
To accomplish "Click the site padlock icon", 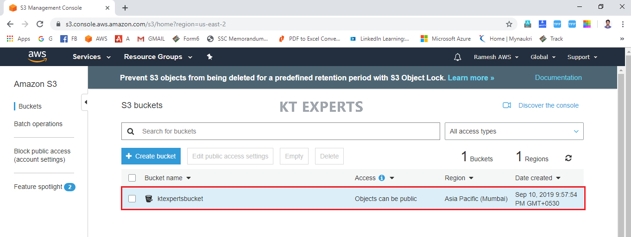I will pos(58,24).
